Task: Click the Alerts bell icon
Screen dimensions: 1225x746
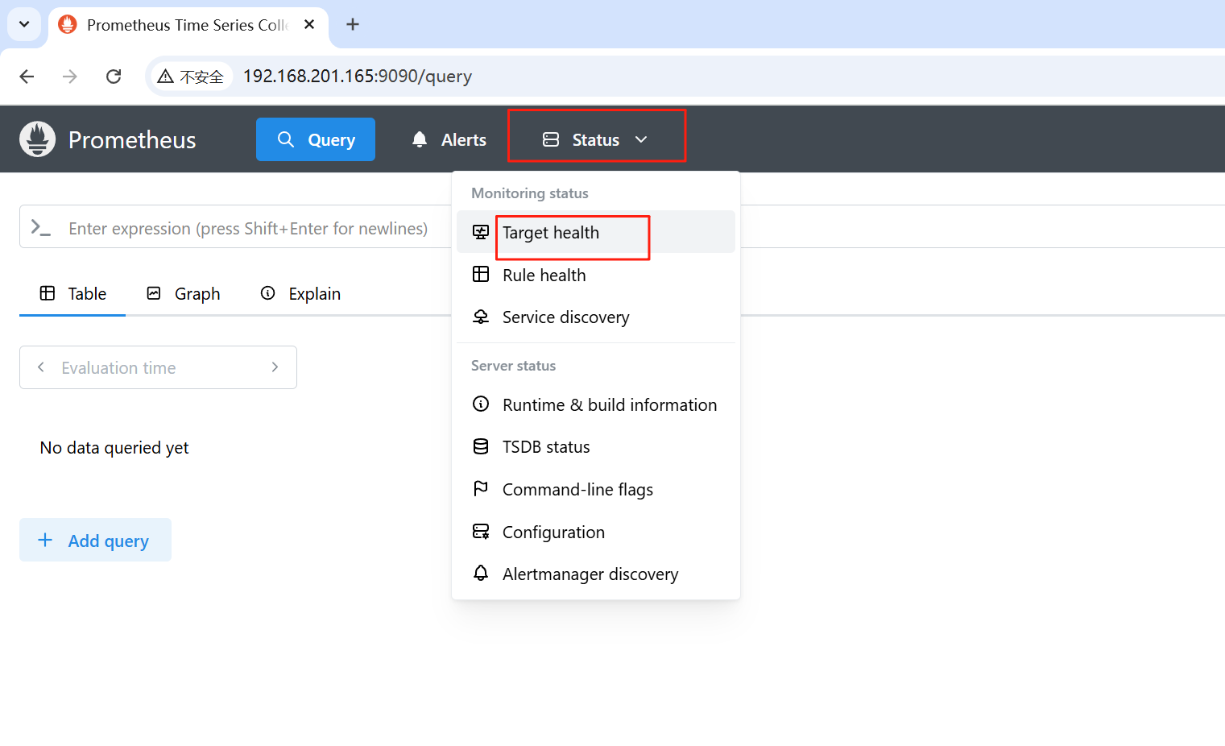Action: point(420,139)
